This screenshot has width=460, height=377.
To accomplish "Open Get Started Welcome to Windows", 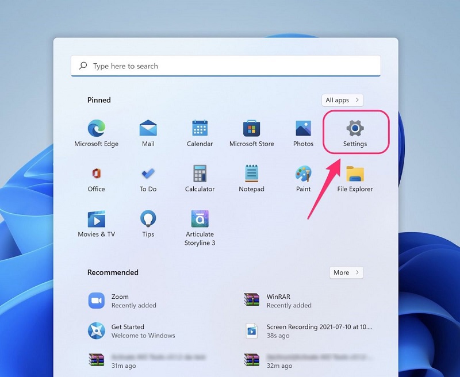I will tap(132, 331).
